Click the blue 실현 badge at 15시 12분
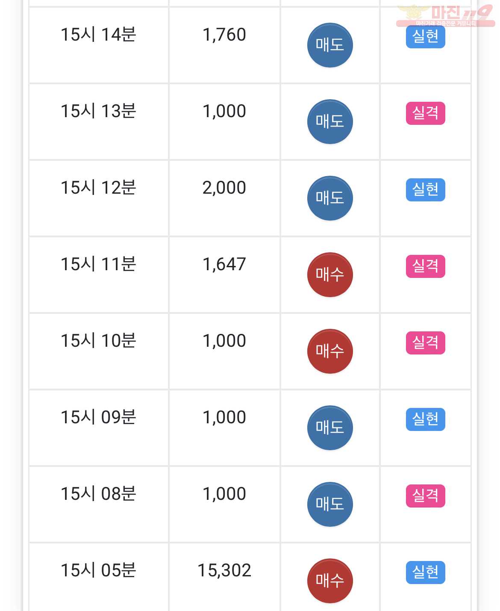The height and width of the screenshot is (611, 500). [425, 190]
